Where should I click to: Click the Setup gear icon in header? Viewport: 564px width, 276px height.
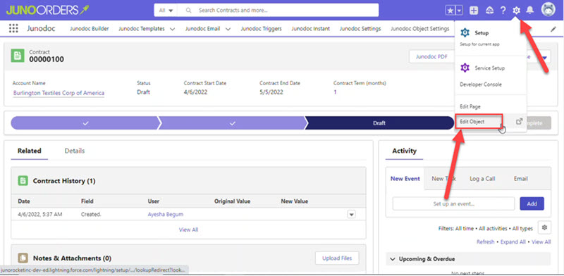pyautogui.click(x=517, y=11)
